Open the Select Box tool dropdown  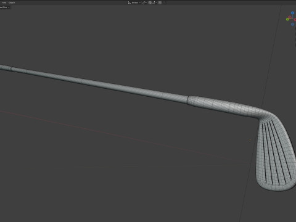4,7
